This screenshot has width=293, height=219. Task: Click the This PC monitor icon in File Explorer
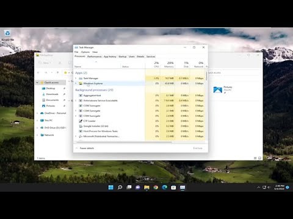(42, 120)
